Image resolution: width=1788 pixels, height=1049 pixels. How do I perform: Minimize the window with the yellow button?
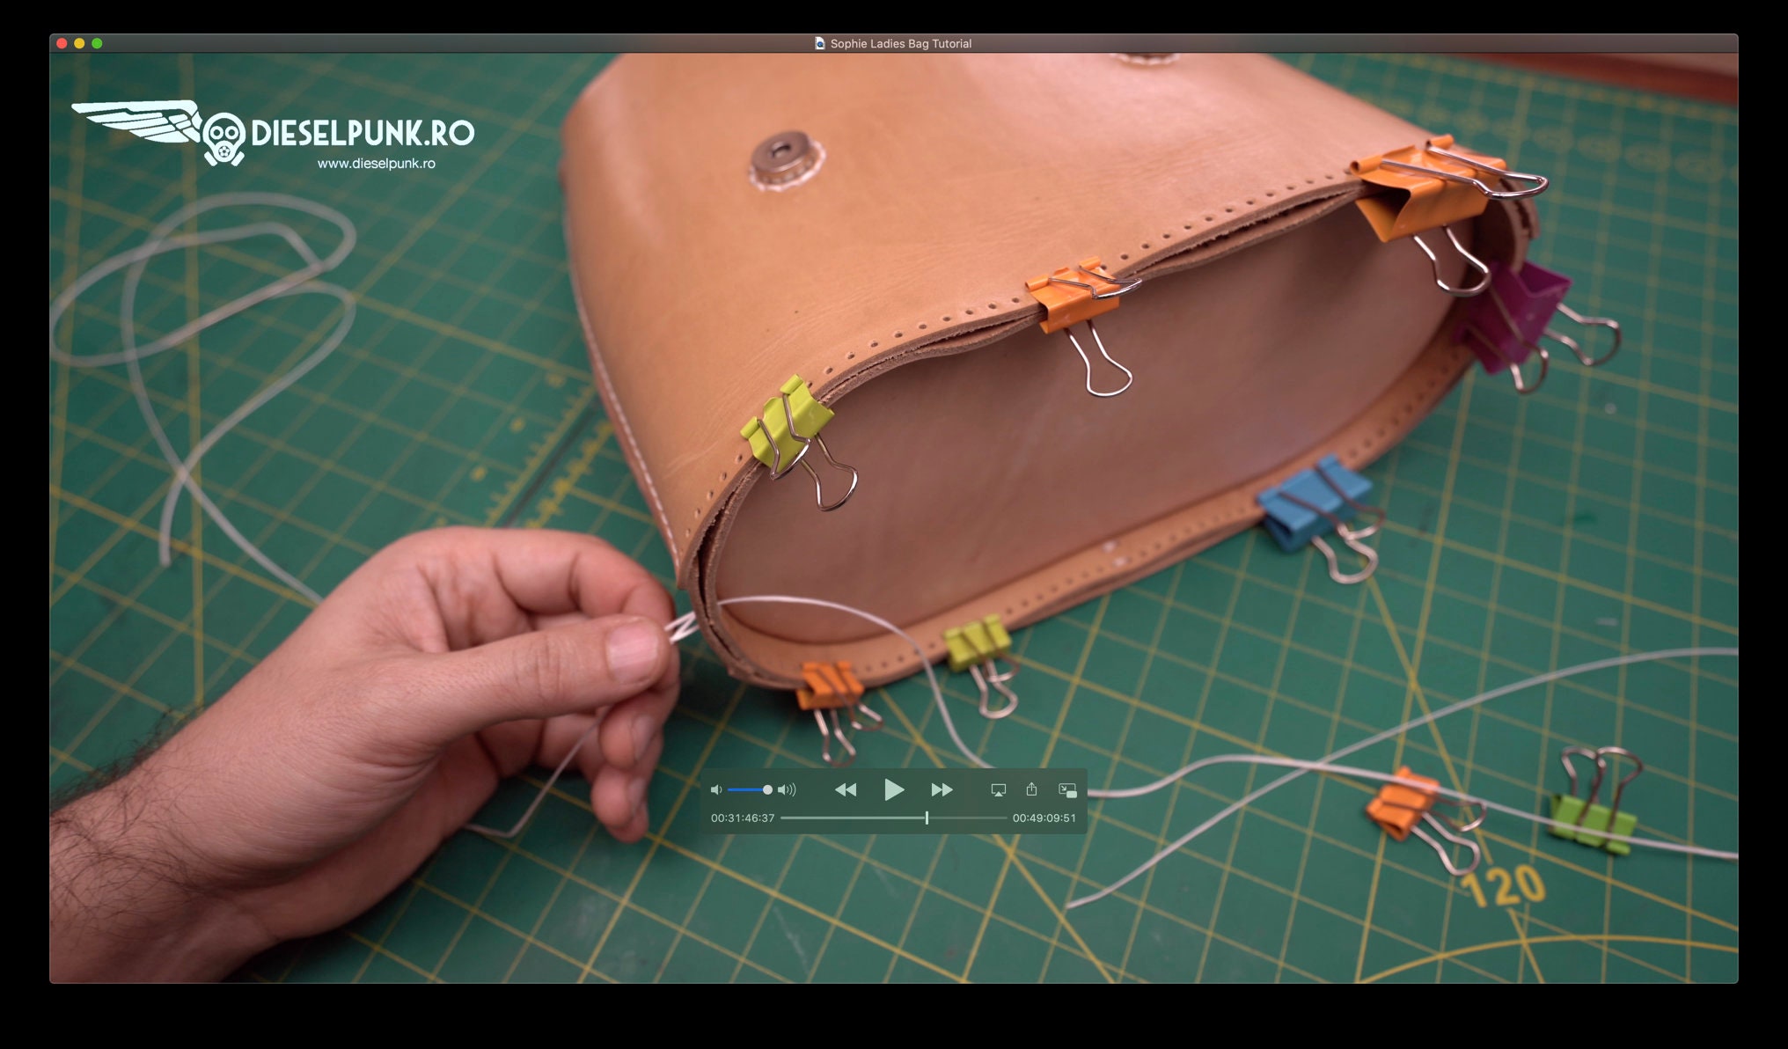pos(79,43)
